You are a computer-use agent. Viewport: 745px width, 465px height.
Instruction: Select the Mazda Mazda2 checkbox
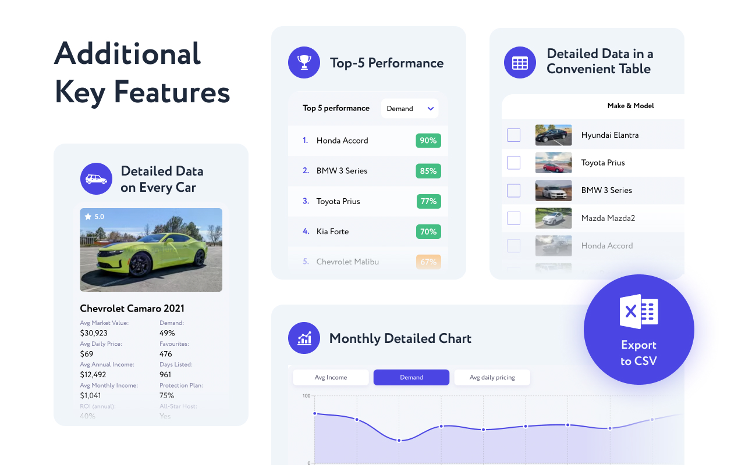coord(513,218)
